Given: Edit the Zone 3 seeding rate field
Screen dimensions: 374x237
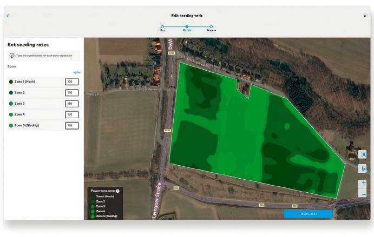Looking at the screenshot, I should [71, 104].
